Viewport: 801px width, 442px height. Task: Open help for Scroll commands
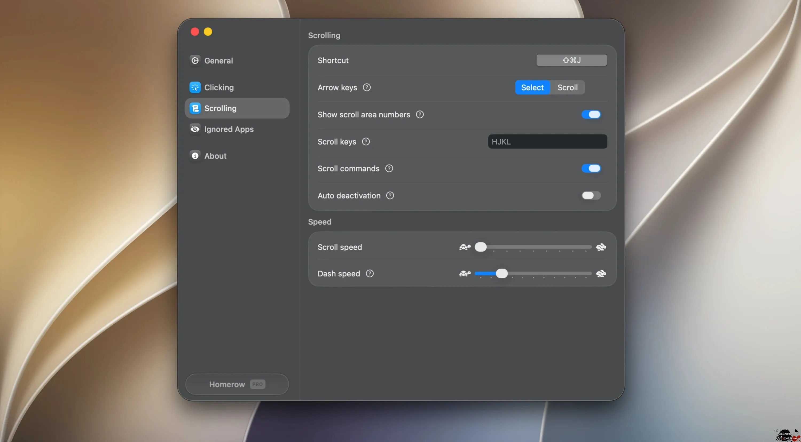[x=389, y=168]
